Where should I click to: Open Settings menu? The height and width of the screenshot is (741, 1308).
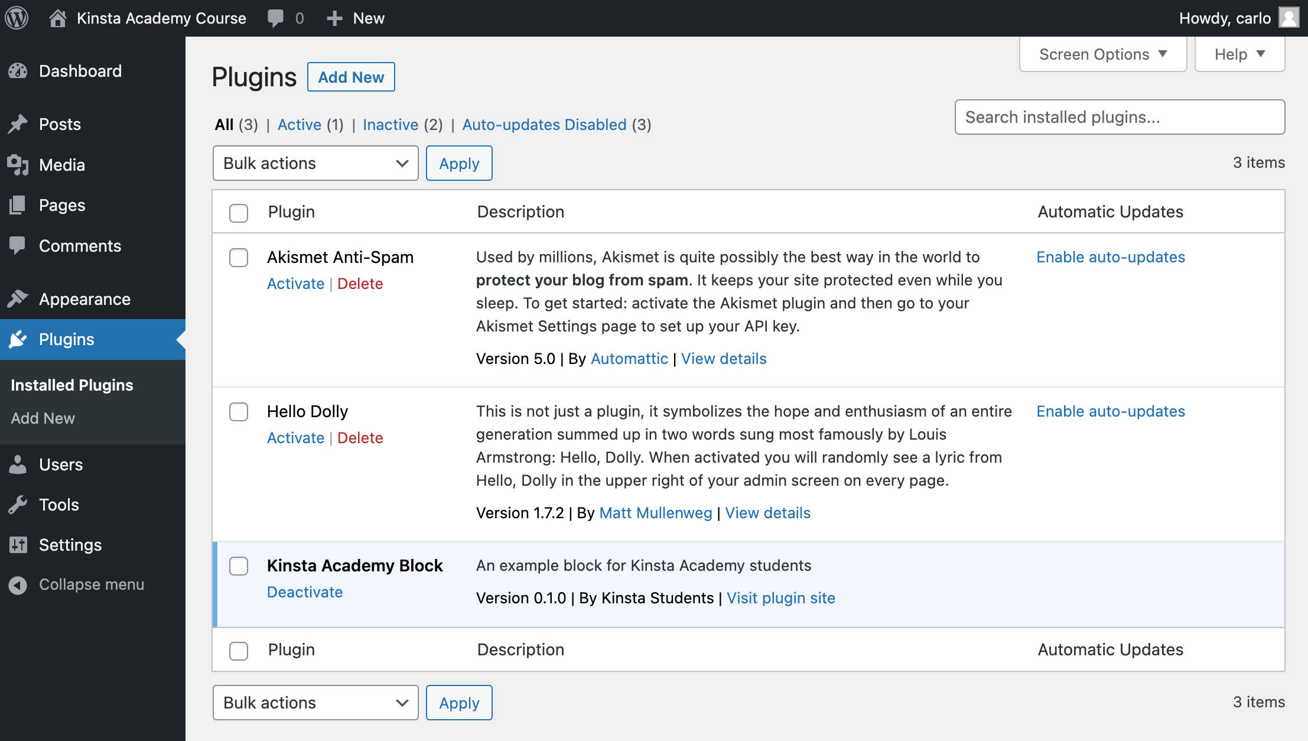70,544
